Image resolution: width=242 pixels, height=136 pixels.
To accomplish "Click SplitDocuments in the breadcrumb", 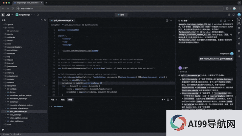I will tap(91, 25).
